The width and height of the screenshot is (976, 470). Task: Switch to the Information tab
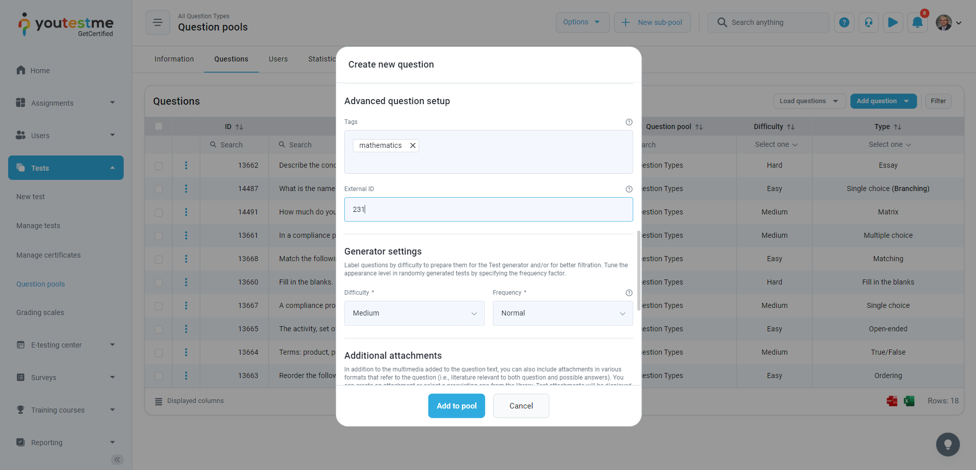pos(174,59)
